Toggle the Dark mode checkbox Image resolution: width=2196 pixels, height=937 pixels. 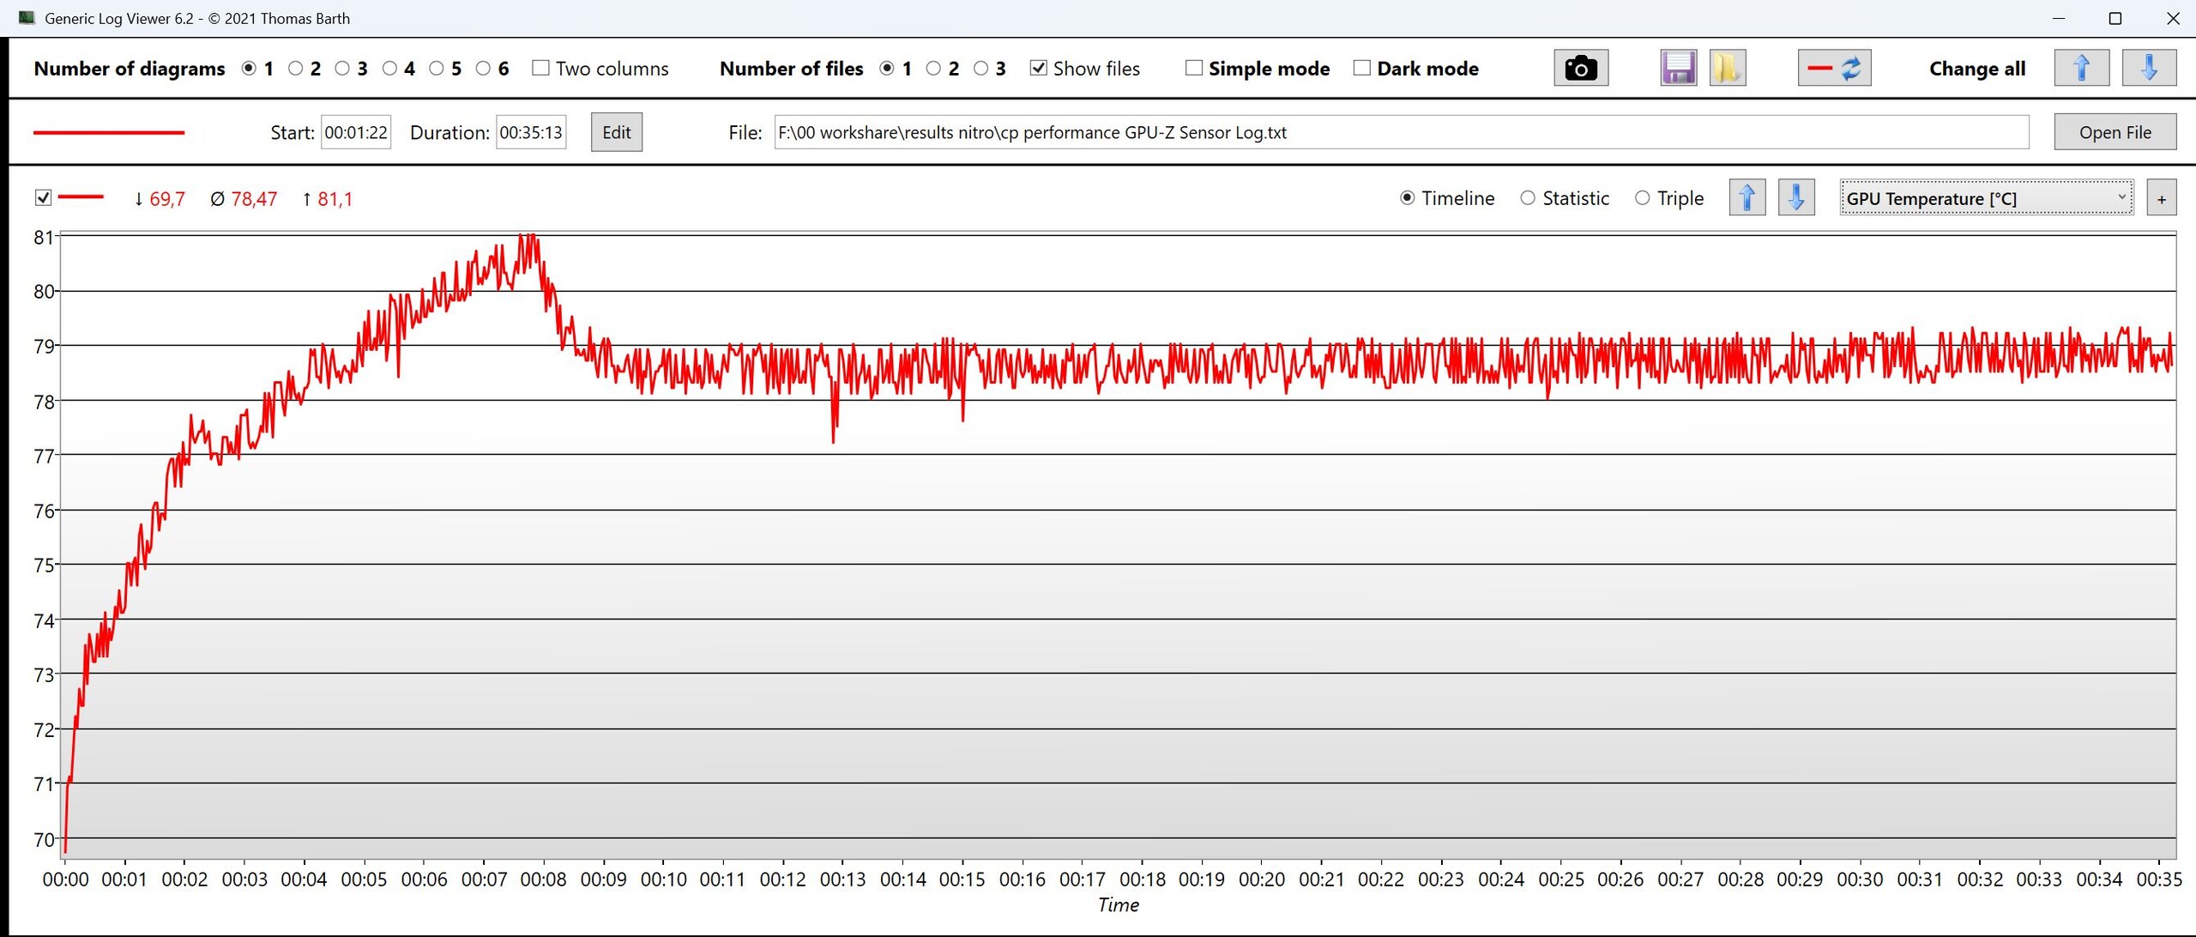(1361, 68)
